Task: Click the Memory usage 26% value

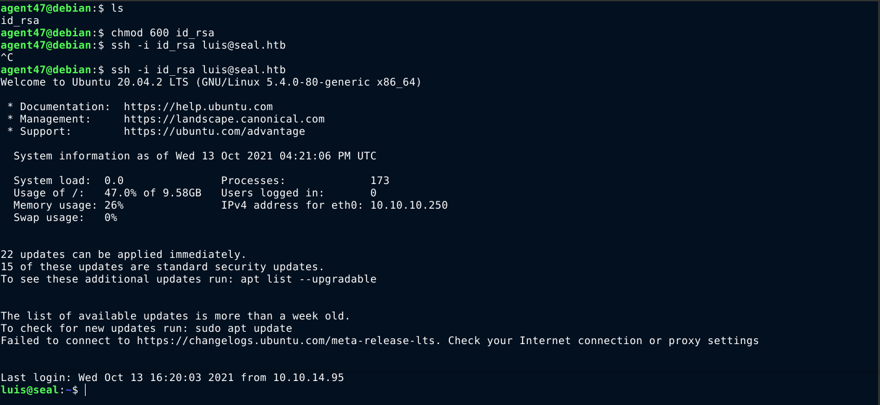Action: pos(113,205)
